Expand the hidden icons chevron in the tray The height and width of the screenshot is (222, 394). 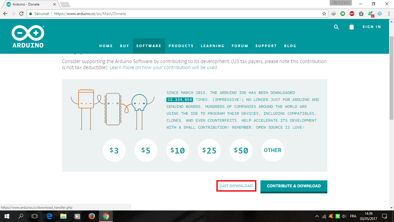(316, 216)
